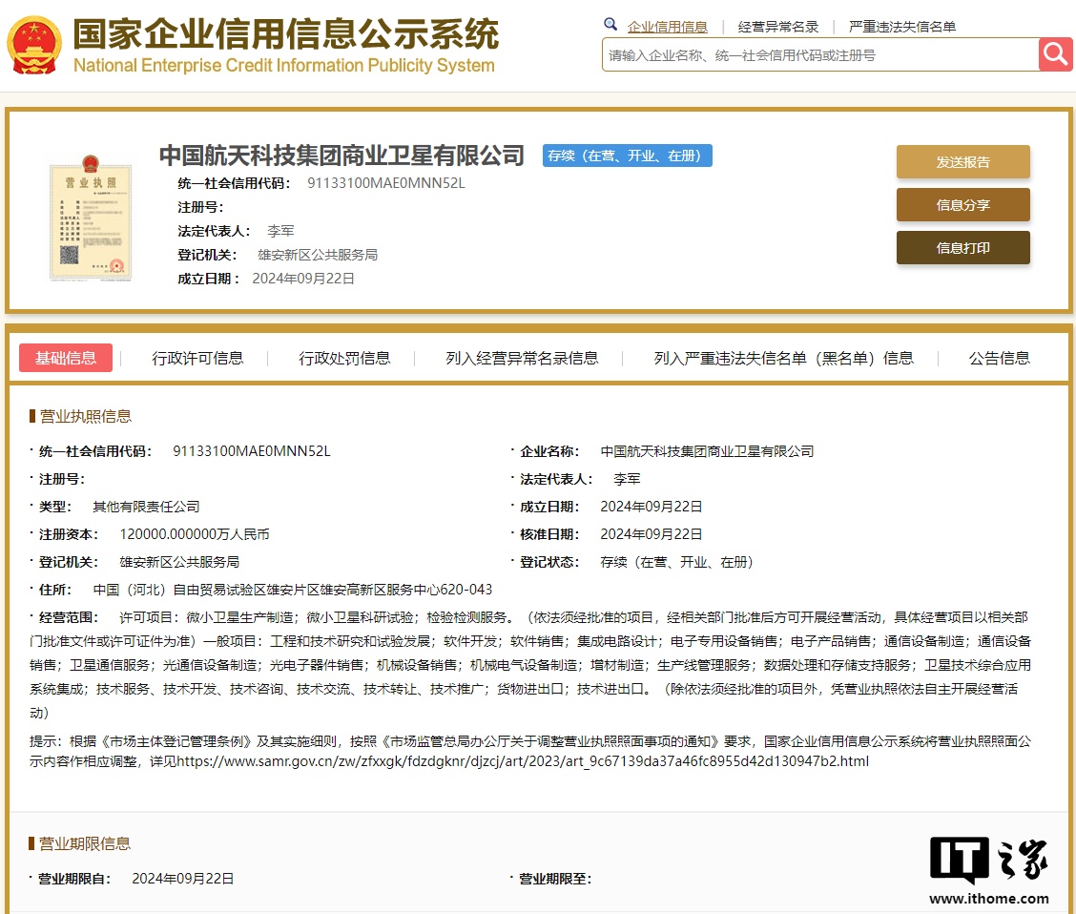Select the 经营异常名录 search category
The width and height of the screenshot is (1076, 914).
(778, 27)
